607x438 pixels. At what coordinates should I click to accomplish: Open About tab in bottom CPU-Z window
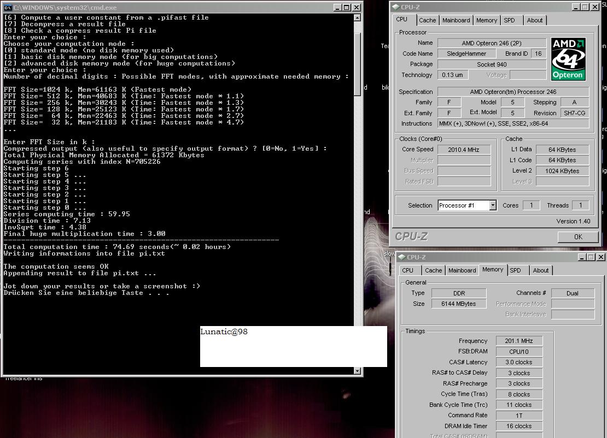tap(541, 270)
